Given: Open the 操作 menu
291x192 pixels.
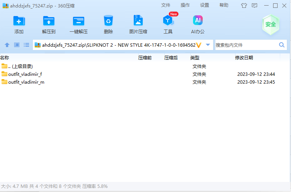Looking at the screenshot, I should point(185,5).
